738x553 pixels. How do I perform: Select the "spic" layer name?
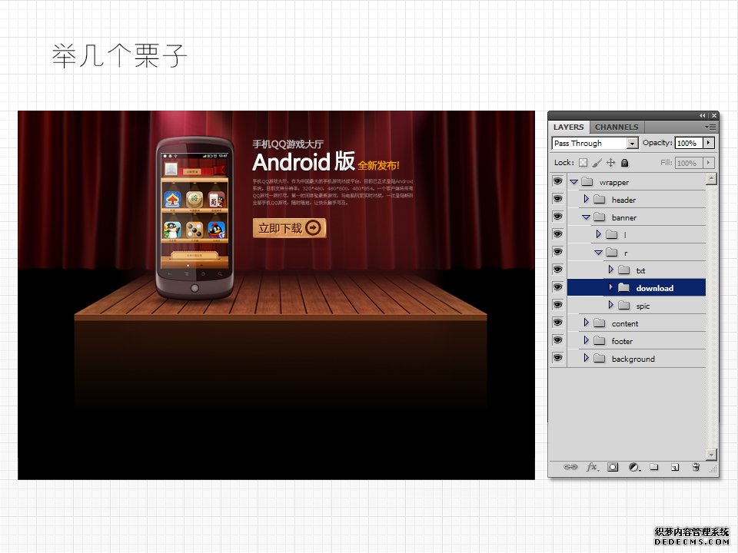tap(643, 306)
